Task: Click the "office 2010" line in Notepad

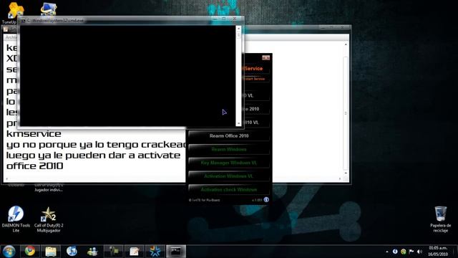Action: [35, 166]
